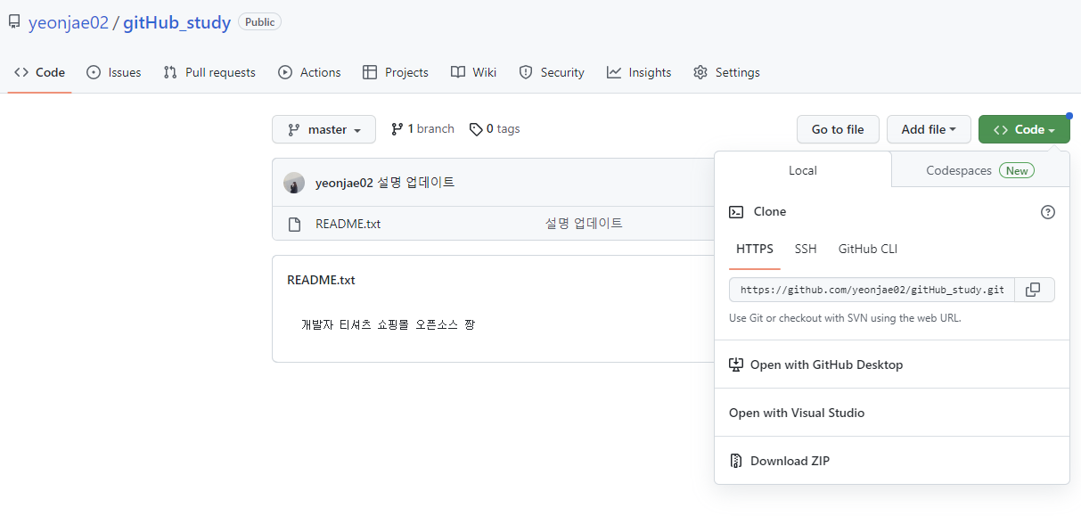Click the Wiki book icon

coord(457,72)
